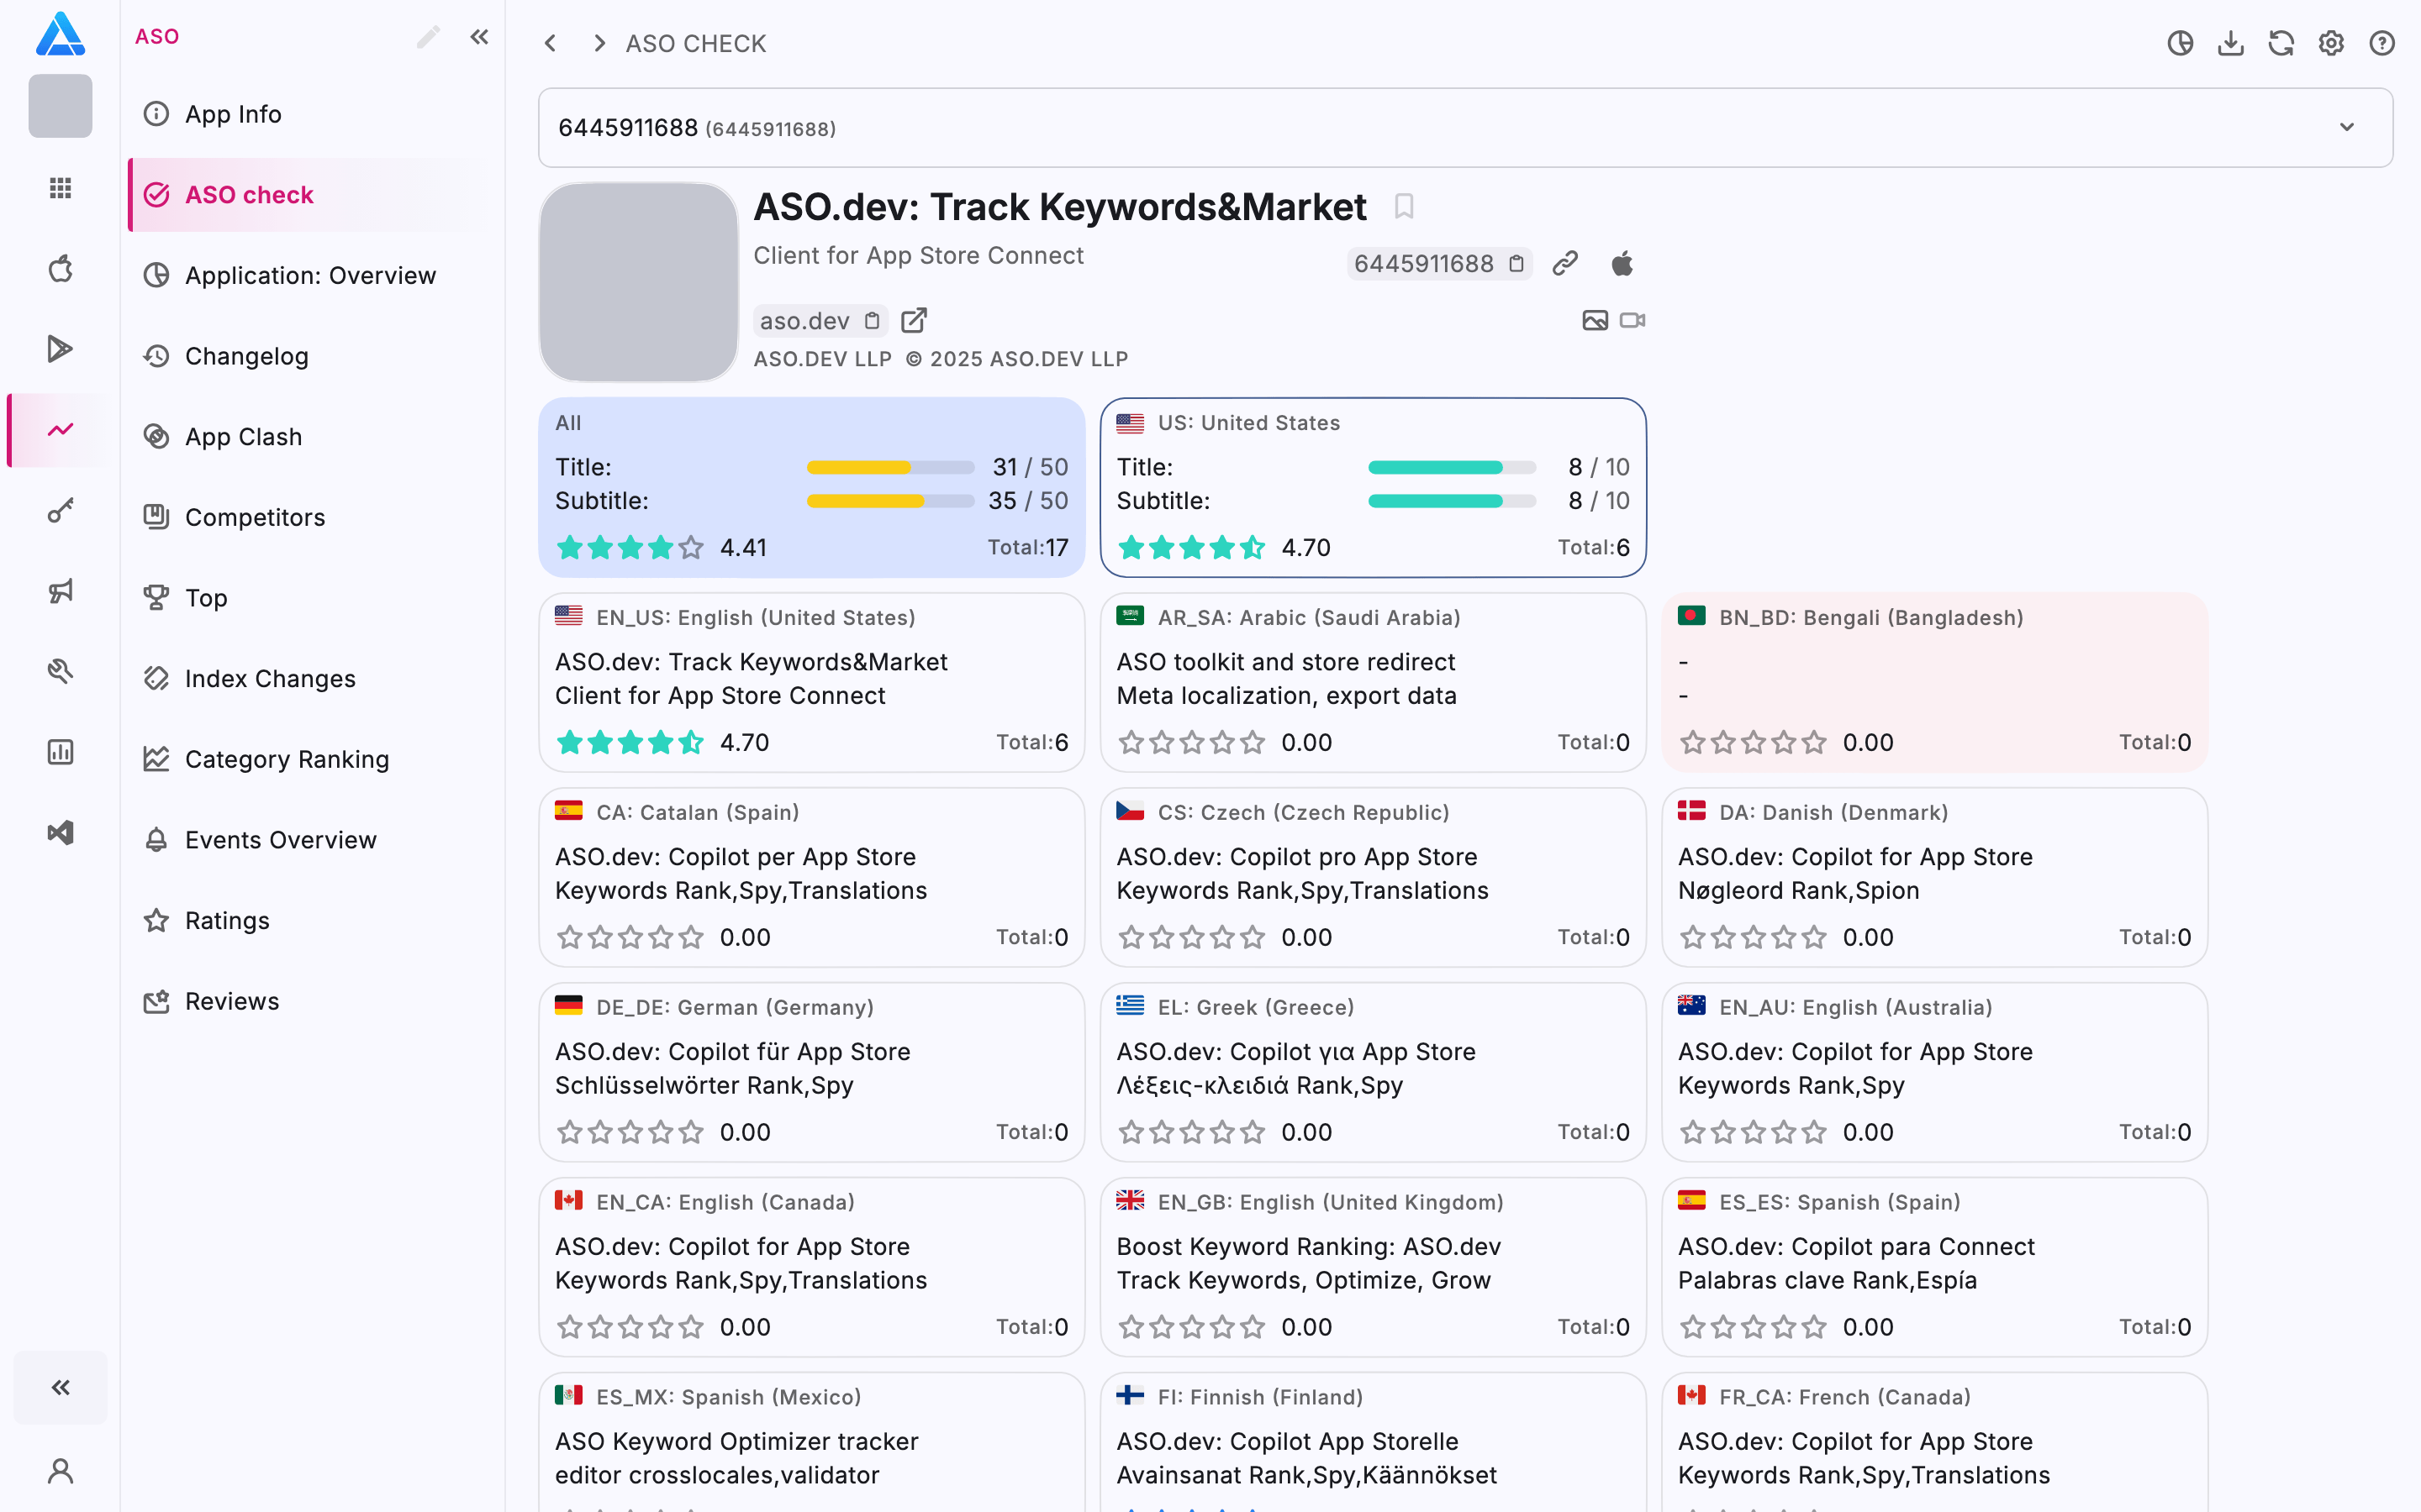Click the Title progress bar in the US card
Screen dimensions: 2421x1512
pos(1452,467)
